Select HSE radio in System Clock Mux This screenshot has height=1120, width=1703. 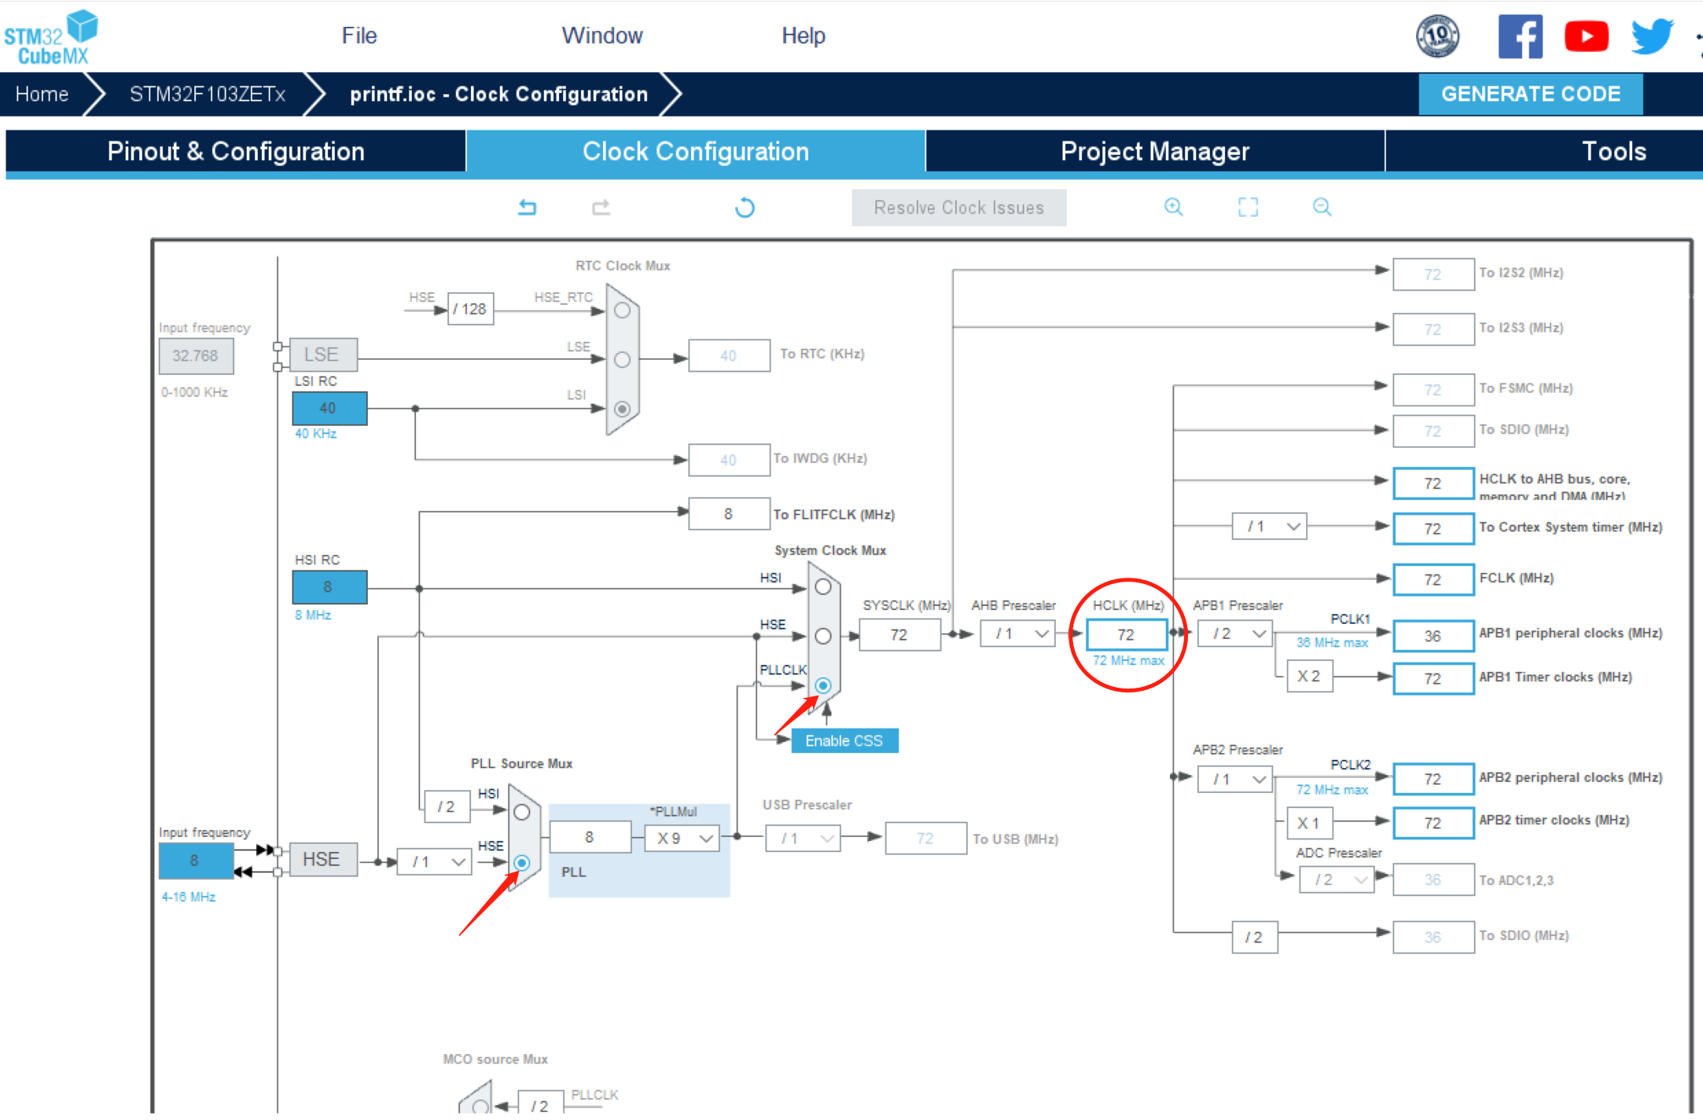click(823, 636)
